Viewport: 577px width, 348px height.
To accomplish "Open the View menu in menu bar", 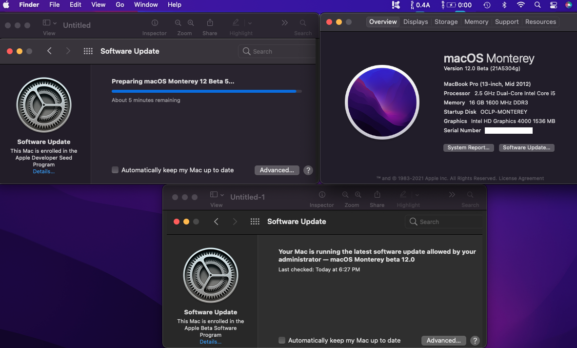I will (98, 5).
